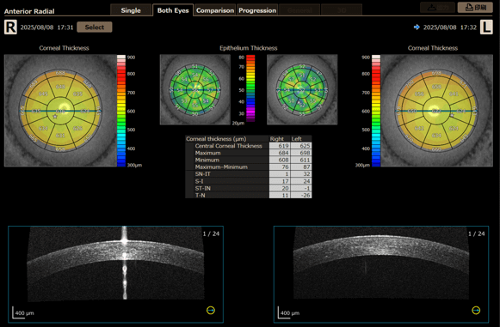Click the yellow scan-direction icon in left-eye B-scan
The width and height of the screenshot is (500, 327).
[x=476, y=310]
